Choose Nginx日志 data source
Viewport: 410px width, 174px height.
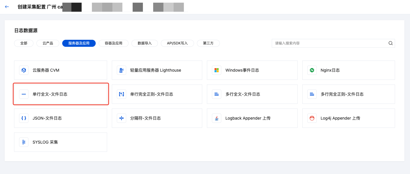pyautogui.click(x=349, y=70)
